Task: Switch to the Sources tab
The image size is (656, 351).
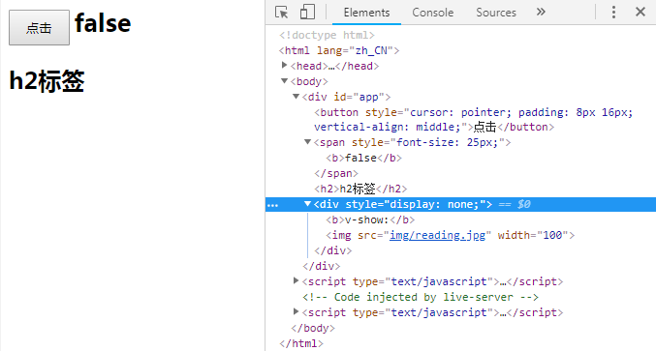Action: coord(496,13)
